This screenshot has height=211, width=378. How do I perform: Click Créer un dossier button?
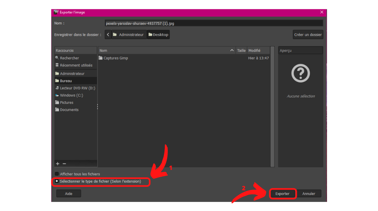coord(308,35)
